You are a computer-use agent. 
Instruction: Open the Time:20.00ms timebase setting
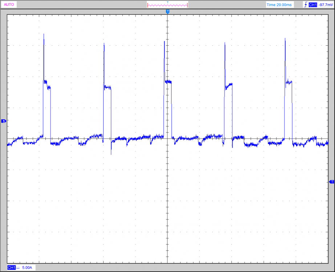point(279,5)
